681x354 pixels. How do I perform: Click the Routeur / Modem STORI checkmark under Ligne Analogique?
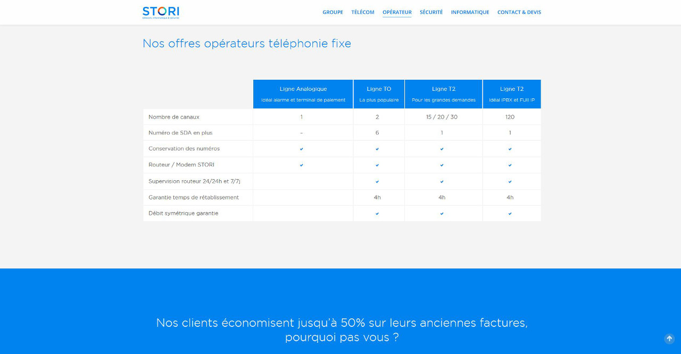[301, 165]
